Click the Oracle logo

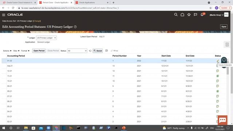tap(15, 15)
